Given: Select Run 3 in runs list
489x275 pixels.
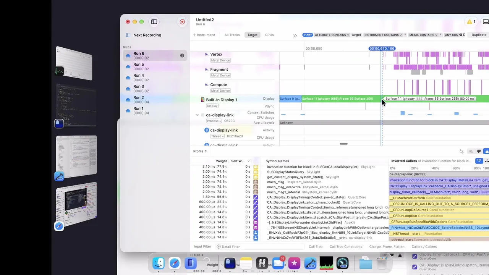Looking at the screenshot, I should coord(155,89).
